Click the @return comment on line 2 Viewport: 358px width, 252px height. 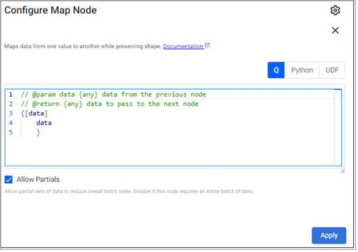109,104
